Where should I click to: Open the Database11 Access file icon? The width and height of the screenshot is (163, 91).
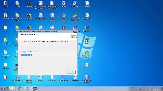tap(87, 16)
